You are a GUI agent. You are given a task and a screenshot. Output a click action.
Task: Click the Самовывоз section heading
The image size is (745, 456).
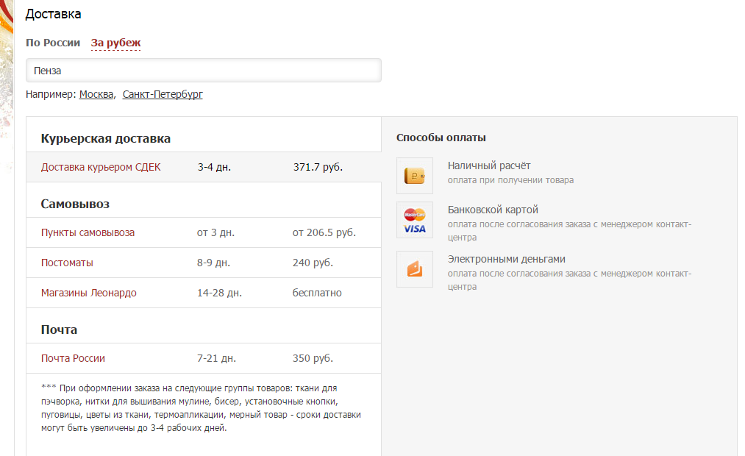(x=75, y=204)
